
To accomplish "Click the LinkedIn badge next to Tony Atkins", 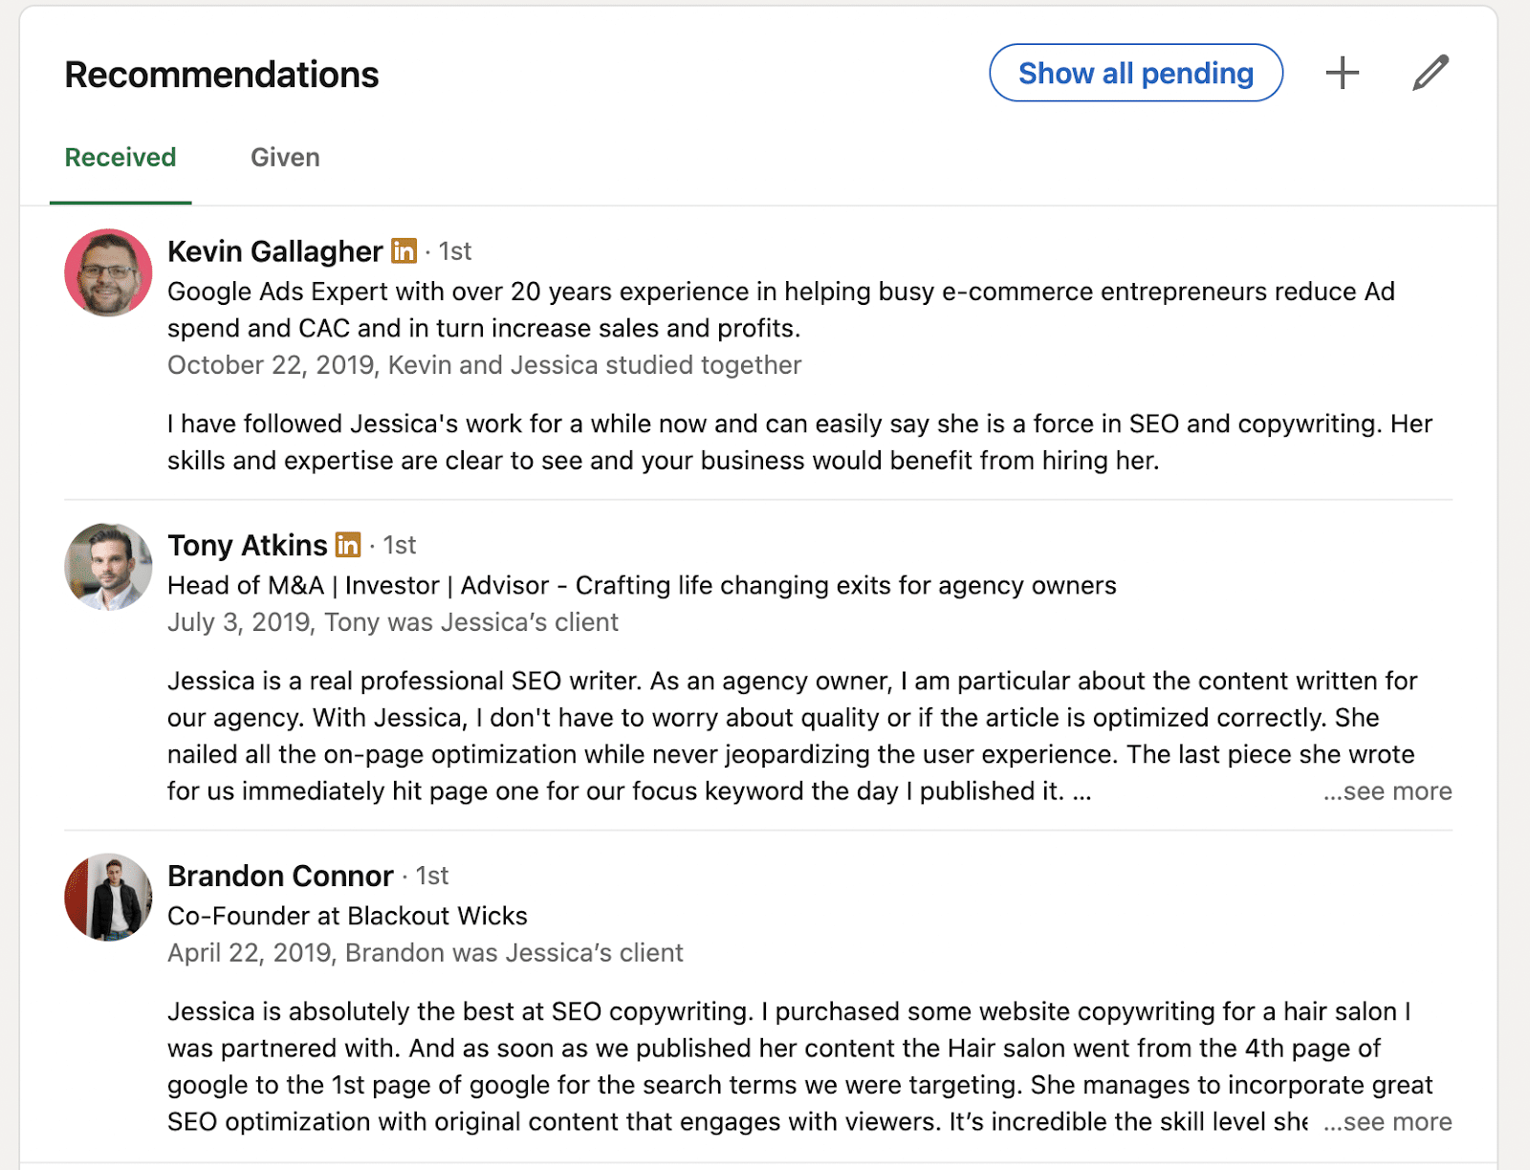I will click(x=348, y=545).
